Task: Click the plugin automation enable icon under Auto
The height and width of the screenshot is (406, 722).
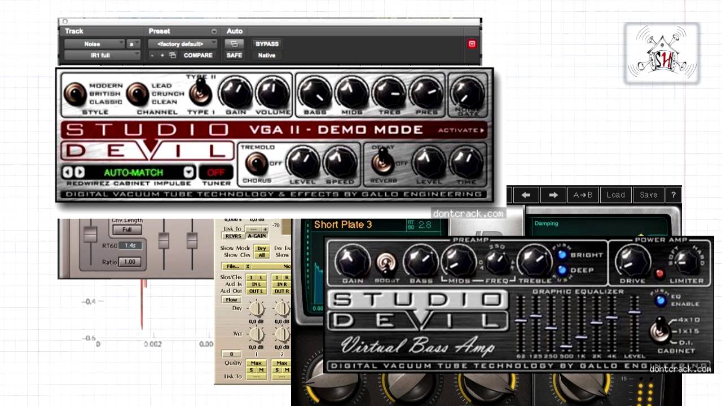Action: pyautogui.click(x=234, y=44)
